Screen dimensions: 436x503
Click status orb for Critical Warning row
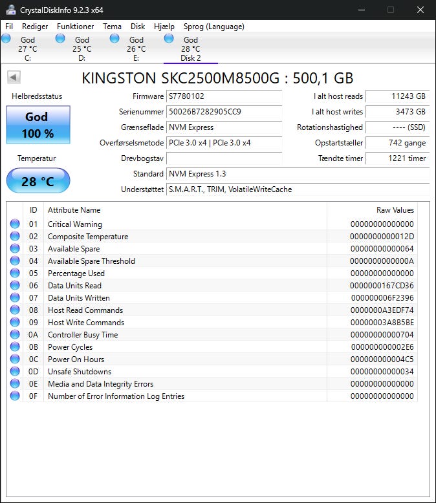[x=15, y=224]
